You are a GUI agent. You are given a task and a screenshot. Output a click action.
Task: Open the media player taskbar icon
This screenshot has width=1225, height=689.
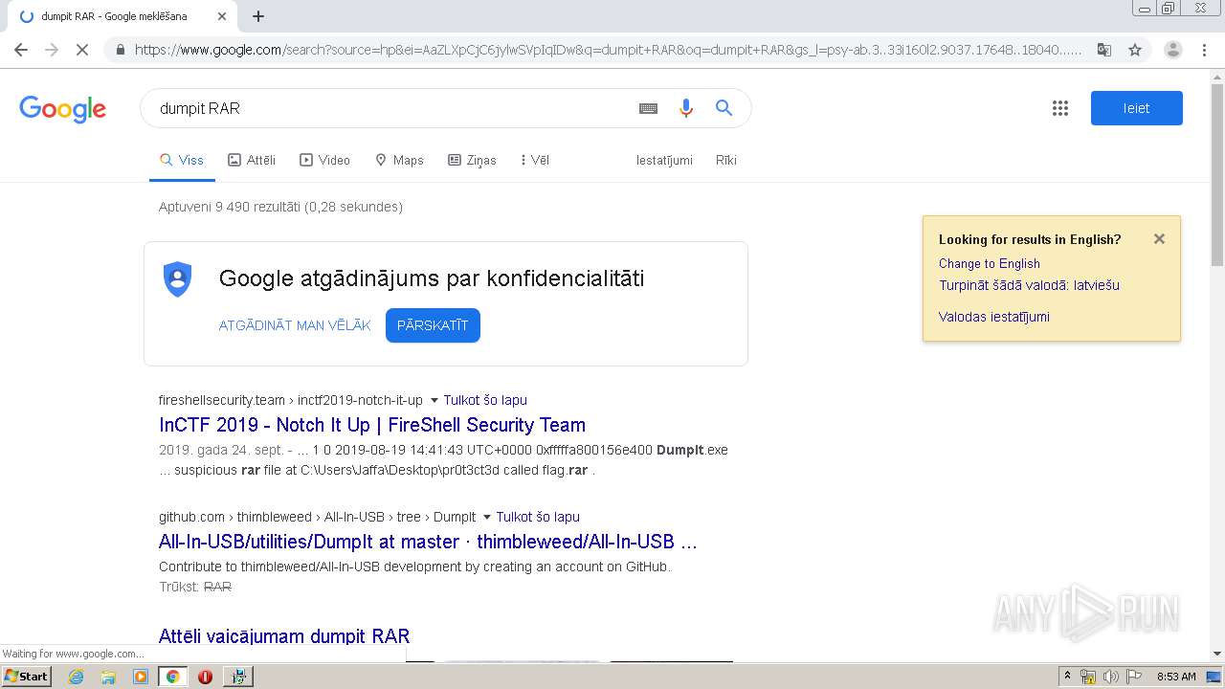click(x=141, y=677)
